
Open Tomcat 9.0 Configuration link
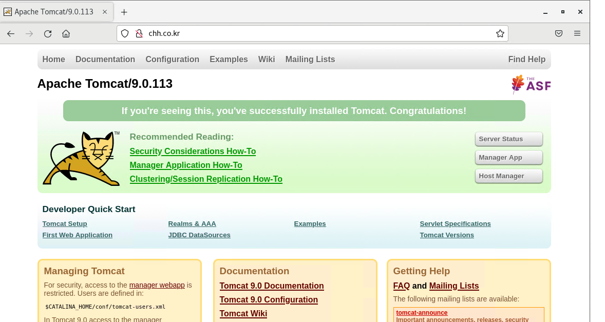[269, 299]
